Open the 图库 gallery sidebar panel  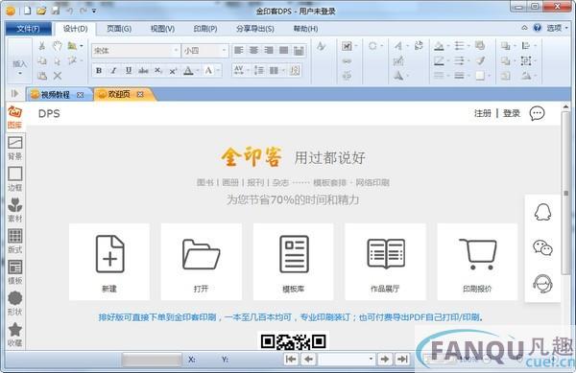coord(14,117)
